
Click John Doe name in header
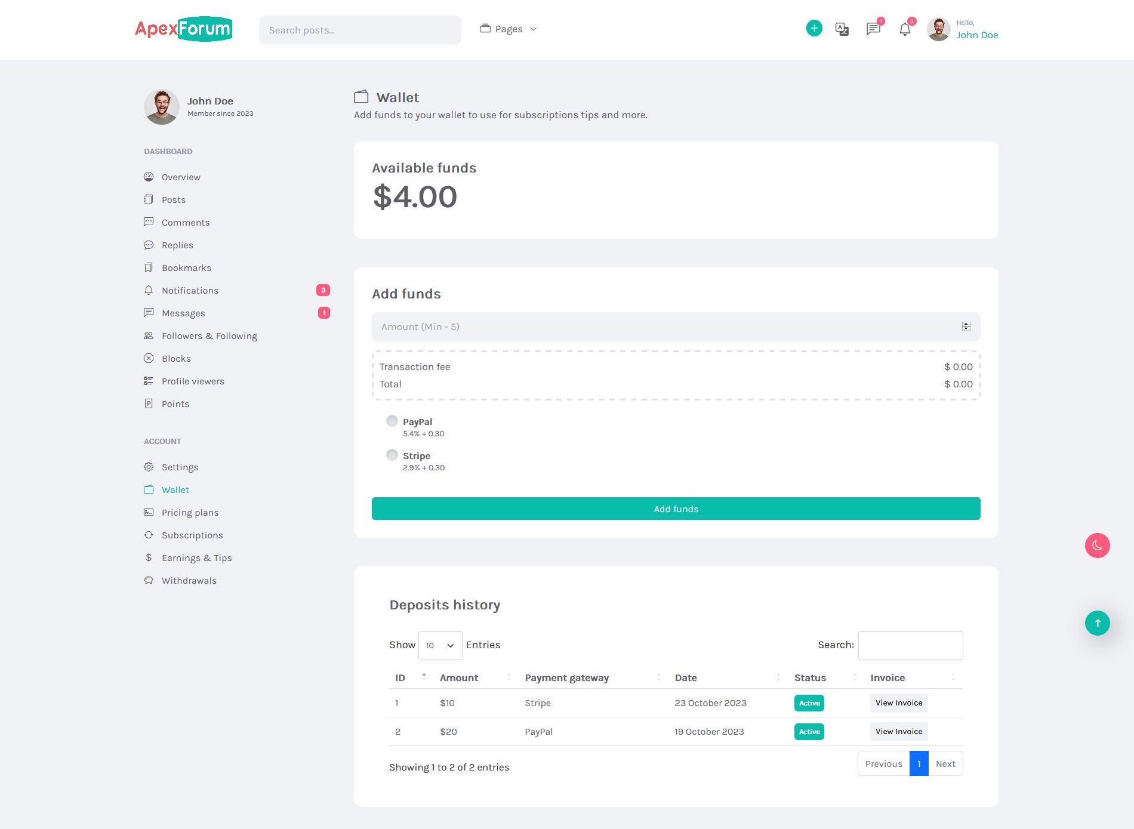click(x=977, y=35)
